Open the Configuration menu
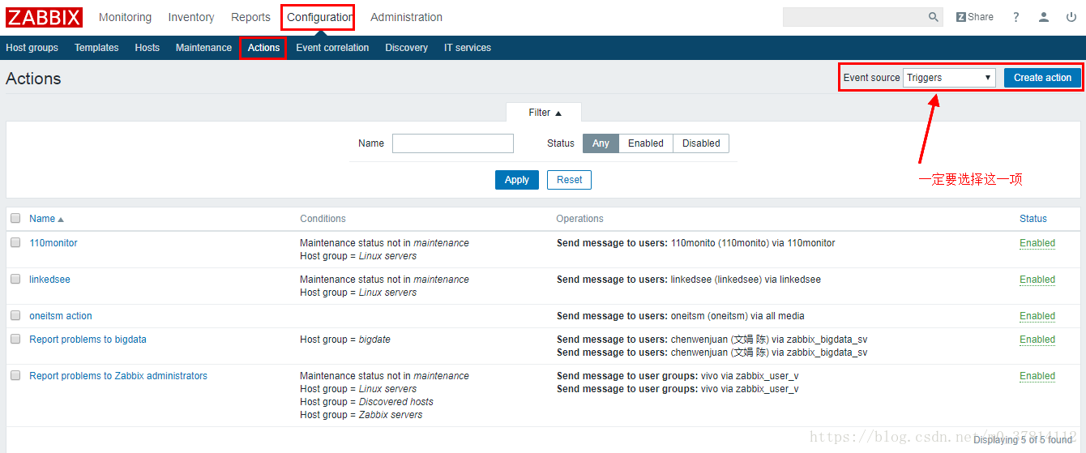 pos(319,17)
